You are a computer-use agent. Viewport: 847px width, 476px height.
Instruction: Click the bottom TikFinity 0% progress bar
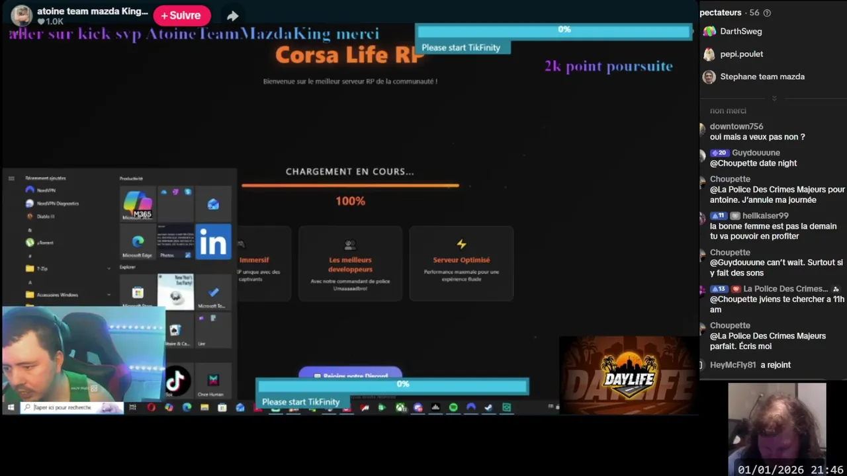(x=392, y=385)
